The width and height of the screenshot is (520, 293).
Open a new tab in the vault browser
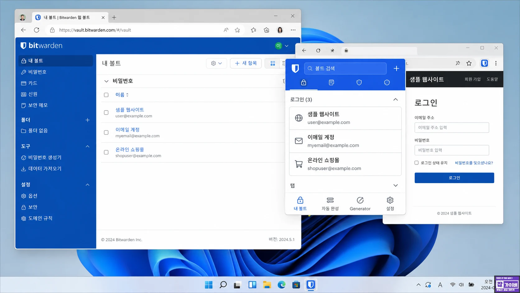point(114,17)
